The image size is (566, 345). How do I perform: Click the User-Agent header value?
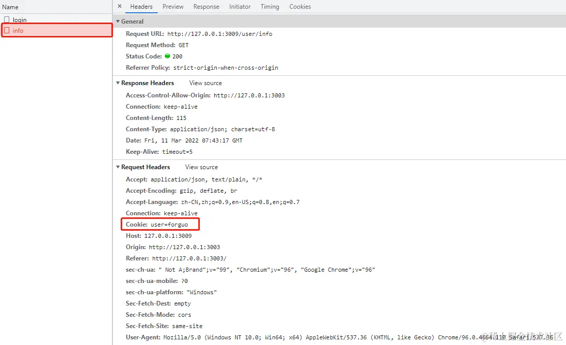[358, 337]
